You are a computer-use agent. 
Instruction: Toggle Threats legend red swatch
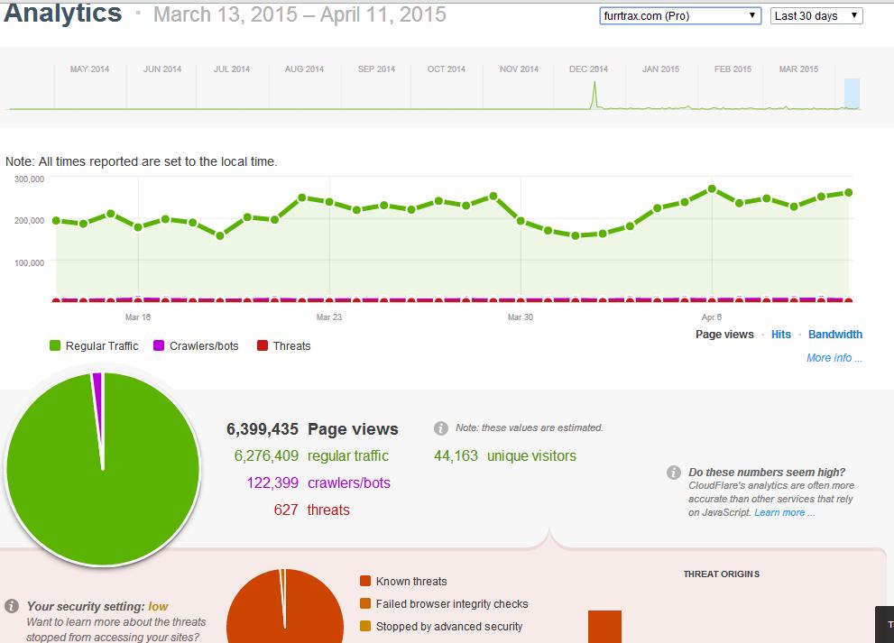[x=263, y=346]
